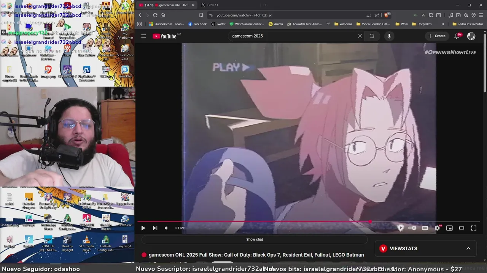
Task: Select the Wuthering Waves desktop icon
Action: [48, 222]
